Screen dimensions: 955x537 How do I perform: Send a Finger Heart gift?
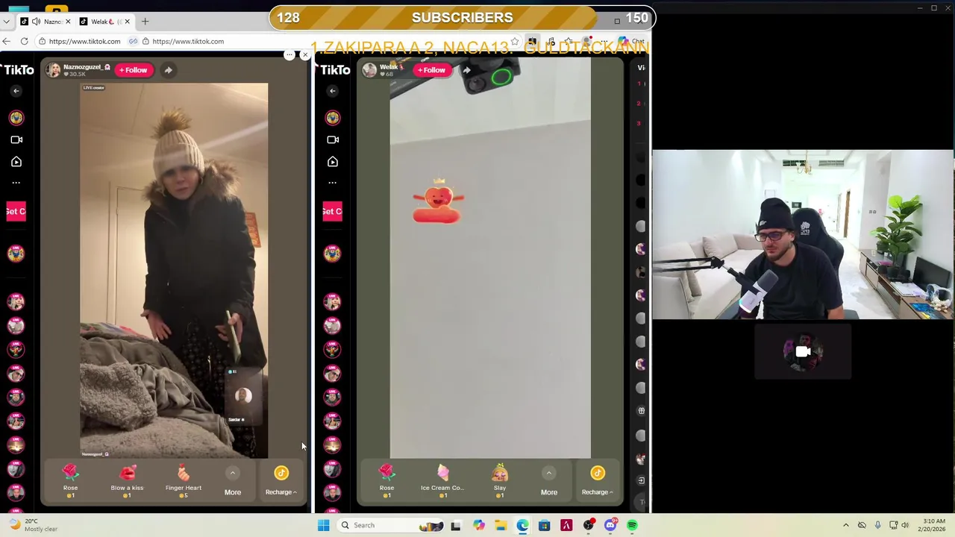(x=184, y=481)
